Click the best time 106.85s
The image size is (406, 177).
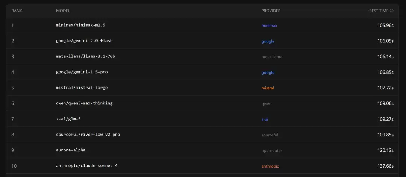[x=385, y=72]
